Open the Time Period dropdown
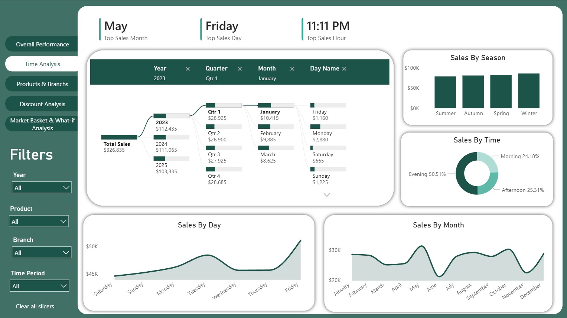567x318 pixels. tap(39, 286)
